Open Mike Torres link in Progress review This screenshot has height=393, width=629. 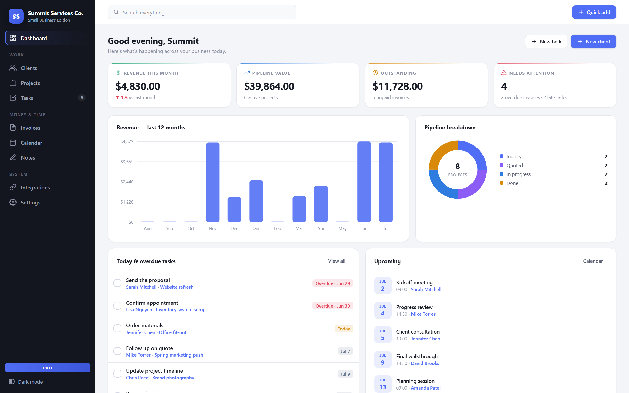pyautogui.click(x=423, y=314)
